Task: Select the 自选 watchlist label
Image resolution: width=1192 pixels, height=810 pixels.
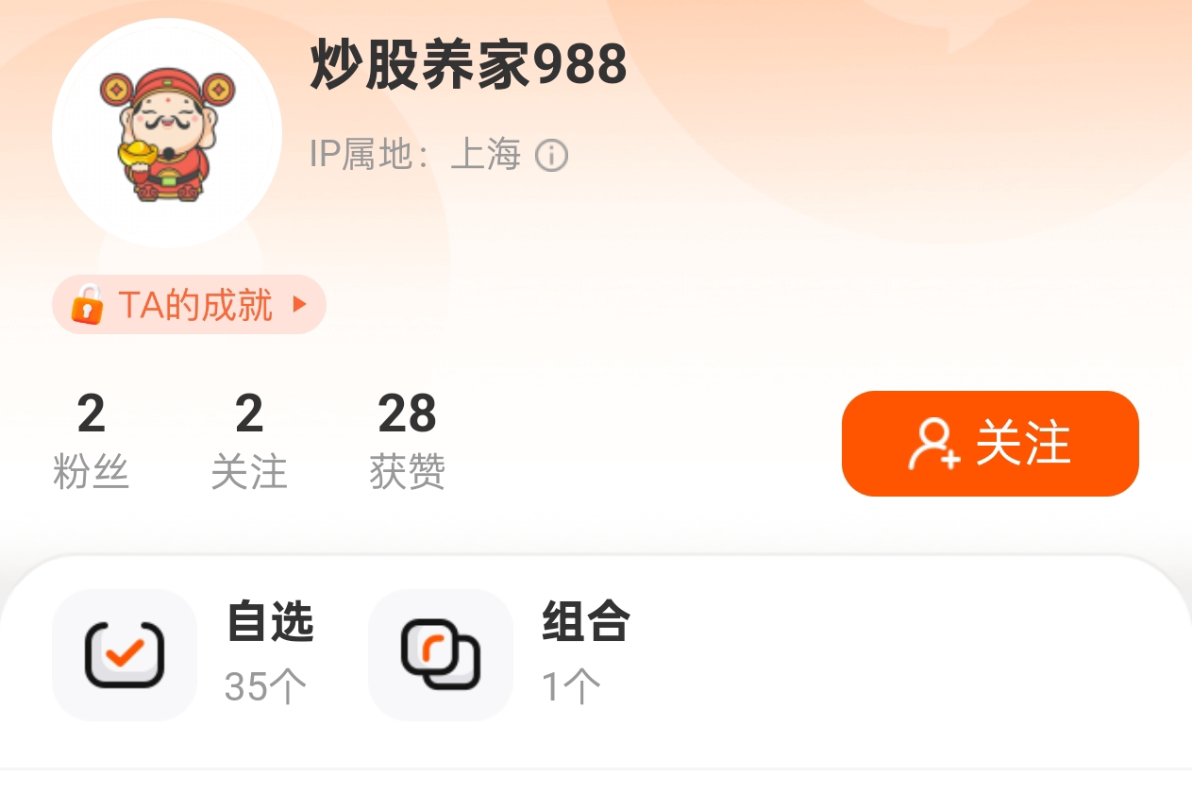Action: tap(270, 622)
